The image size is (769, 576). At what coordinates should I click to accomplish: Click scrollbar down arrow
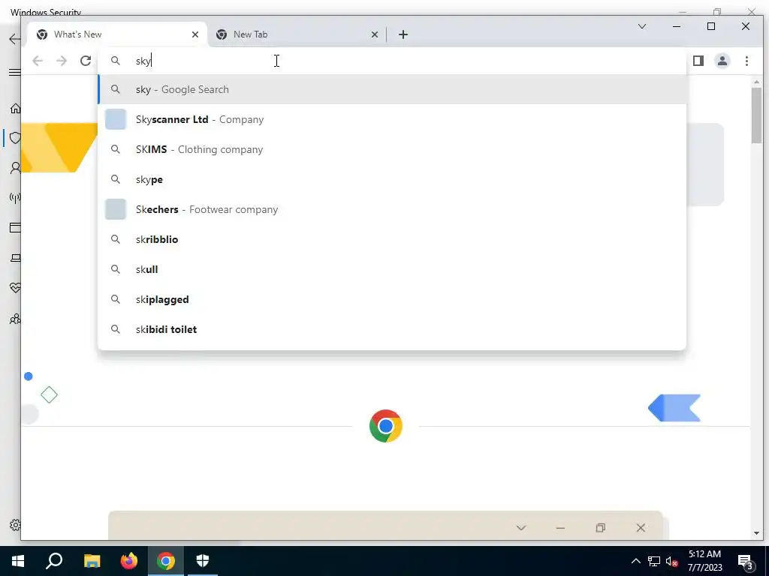756,533
